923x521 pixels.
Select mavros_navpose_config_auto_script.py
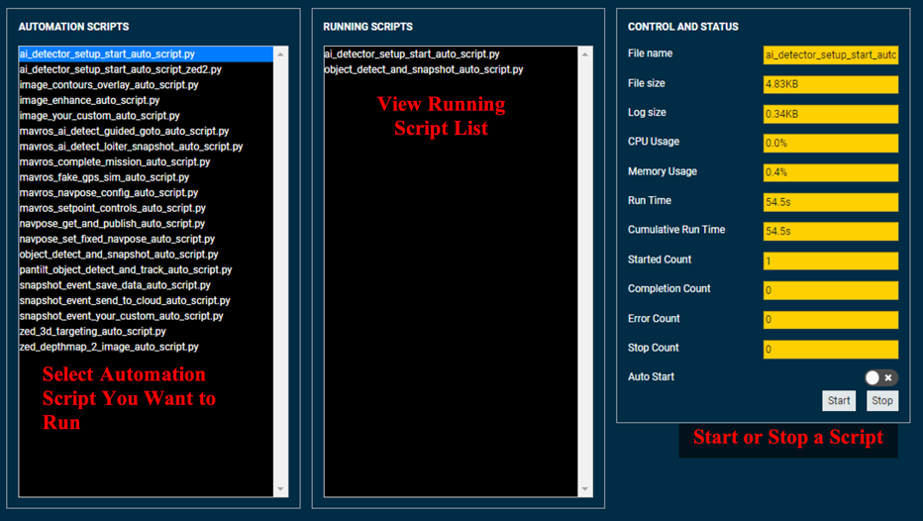(x=146, y=192)
